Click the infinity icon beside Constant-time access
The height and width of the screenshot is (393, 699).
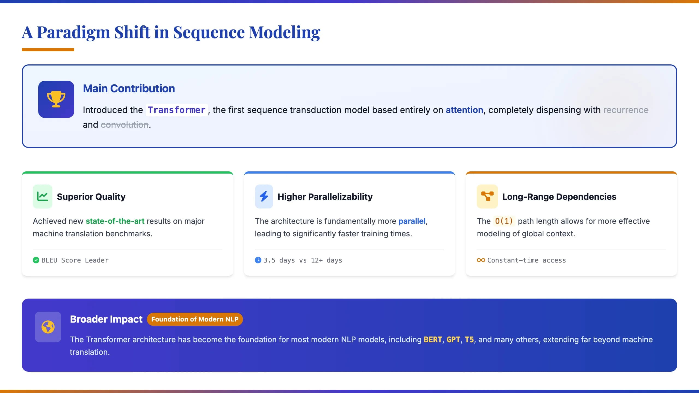(x=481, y=260)
